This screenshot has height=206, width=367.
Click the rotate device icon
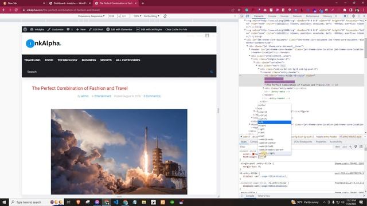165,16
